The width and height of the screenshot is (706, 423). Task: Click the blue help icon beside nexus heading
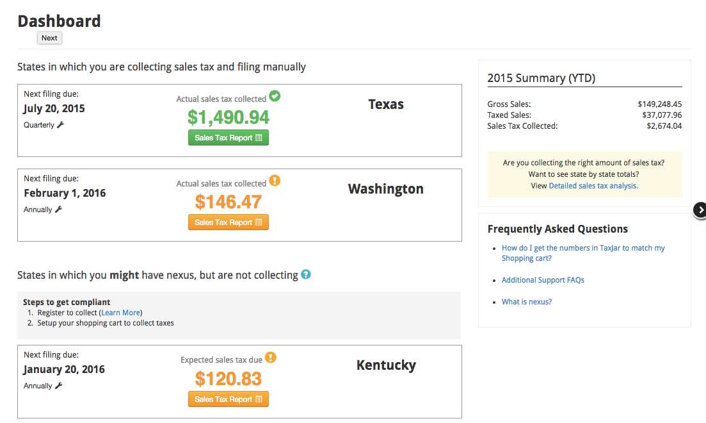coord(306,274)
